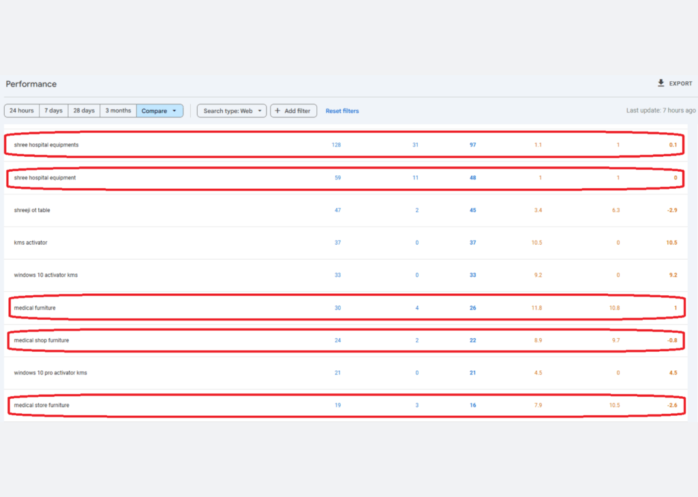Open the shree hospital equipments query row
This screenshot has height=497, width=698.
[46, 145]
